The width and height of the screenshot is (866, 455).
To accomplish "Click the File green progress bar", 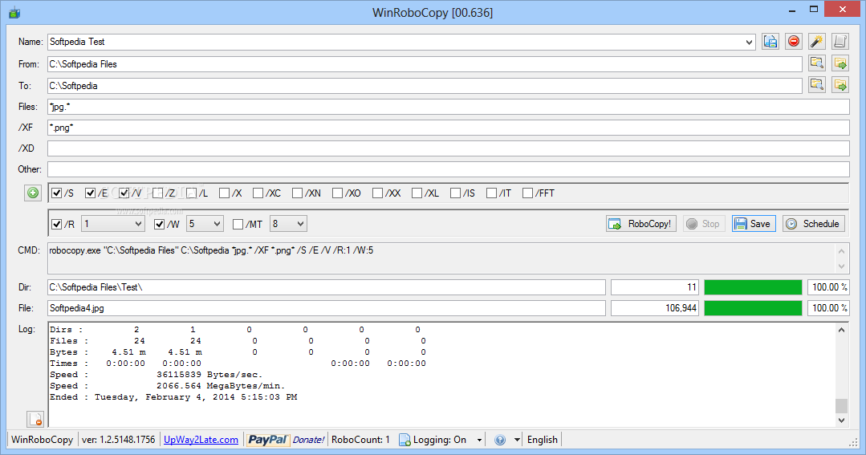I will pyautogui.click(x=753, y=308).
